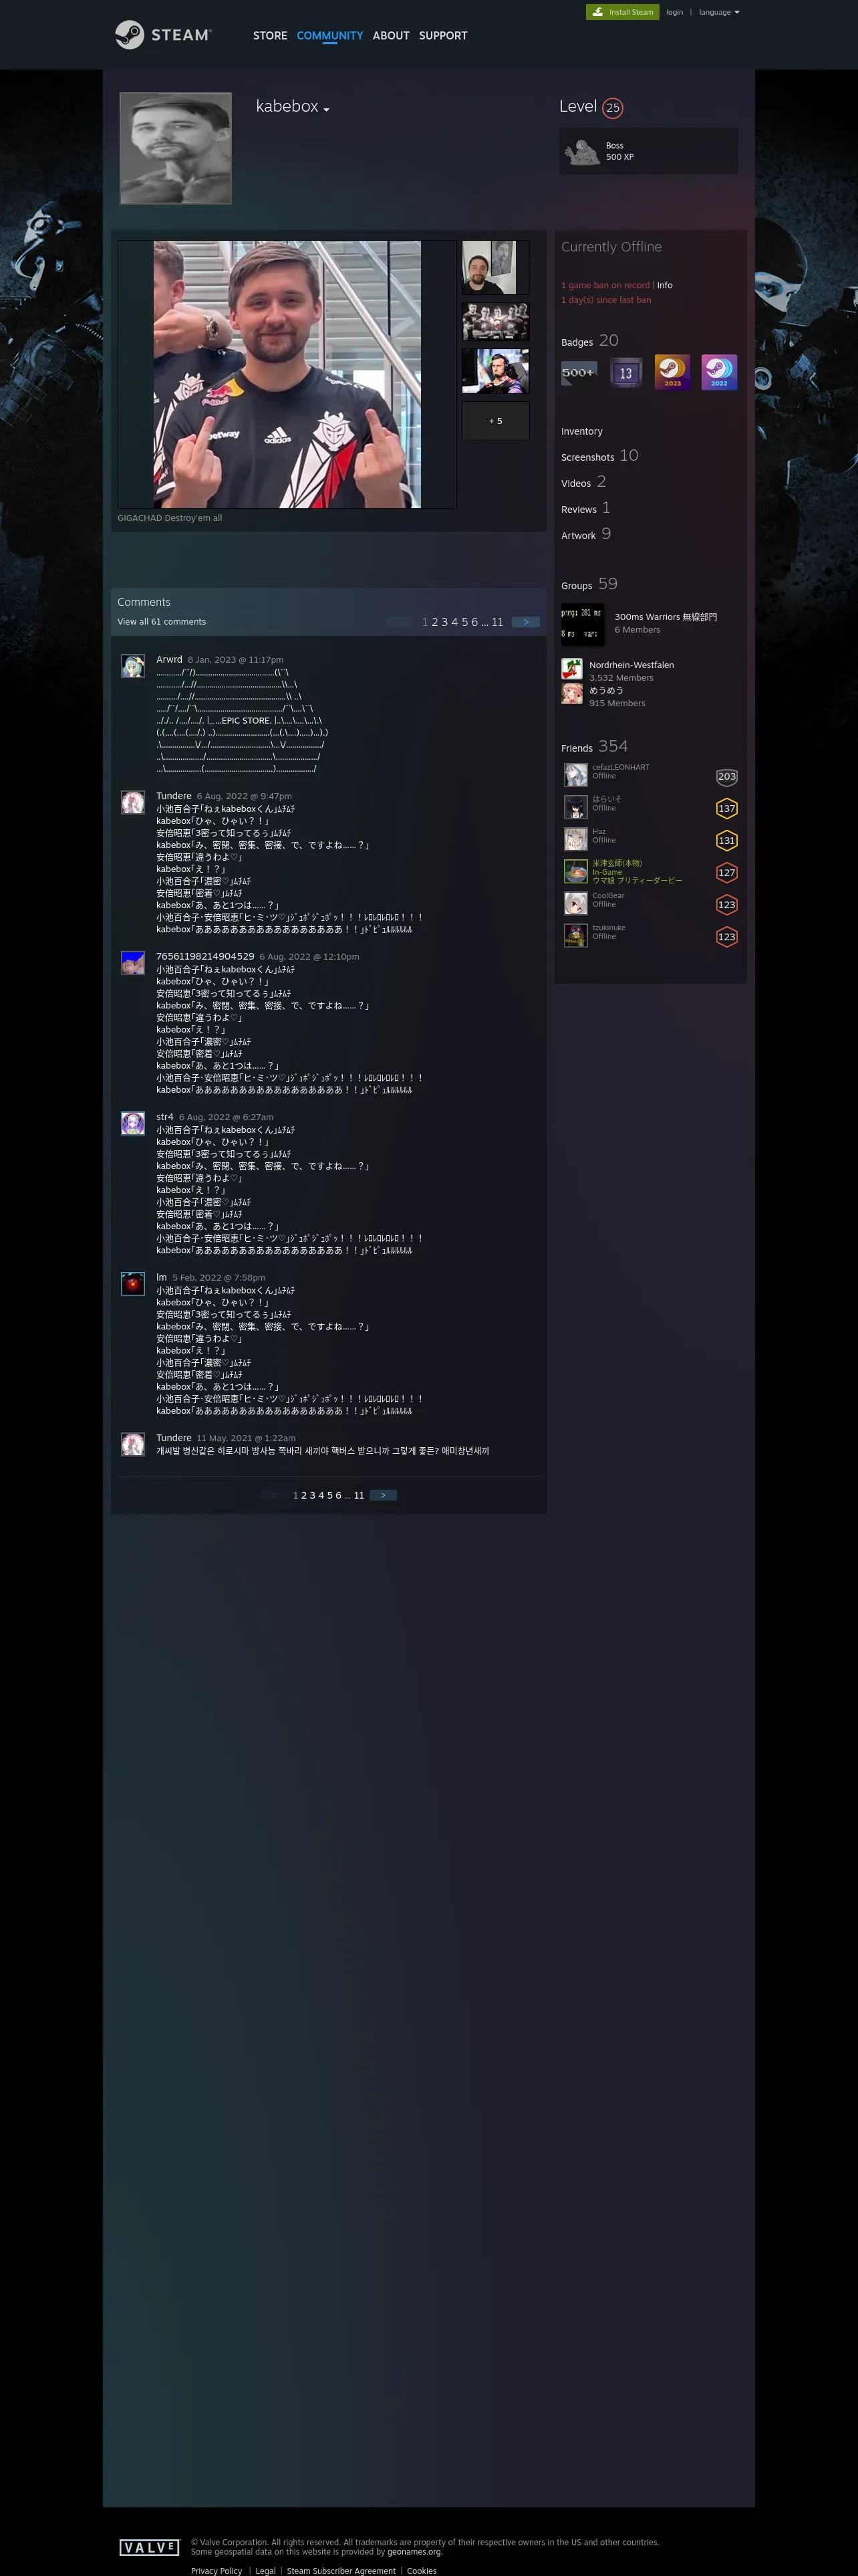Viewport: 858px width, 2576px height.
Task: Open Arwrd commenter name link
Action: [169, 660]
